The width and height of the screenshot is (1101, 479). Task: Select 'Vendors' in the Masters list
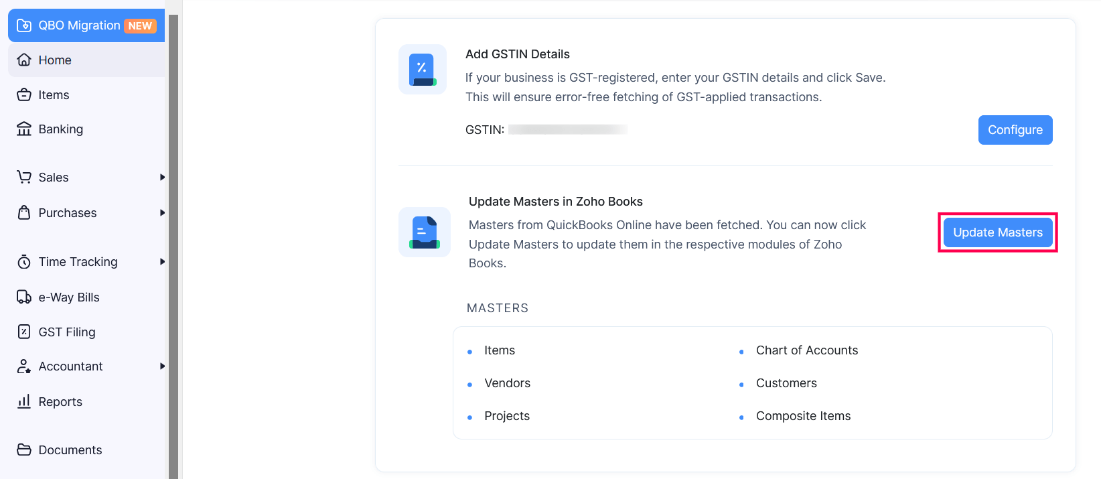click(x=507, y=383)
